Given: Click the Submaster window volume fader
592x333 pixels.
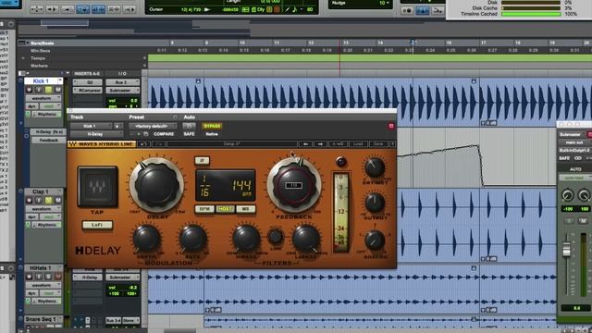Looking at the screenshot, I should (x=566, y=249).
